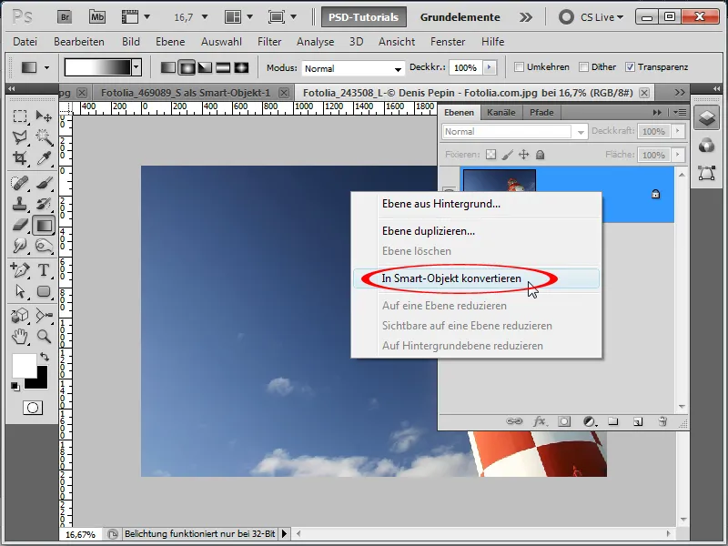Select the Type tool
Image resolution: width=728 pixels, height=546 pixels.
(x=44, y=269)
